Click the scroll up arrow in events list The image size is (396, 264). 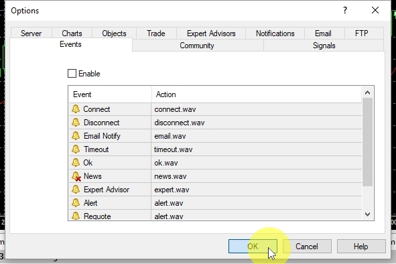[367, 92]
